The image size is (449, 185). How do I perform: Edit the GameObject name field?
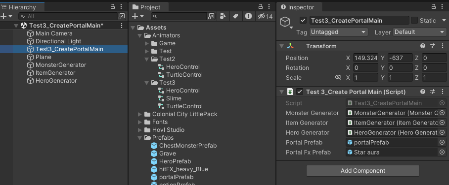coord(359,21)
